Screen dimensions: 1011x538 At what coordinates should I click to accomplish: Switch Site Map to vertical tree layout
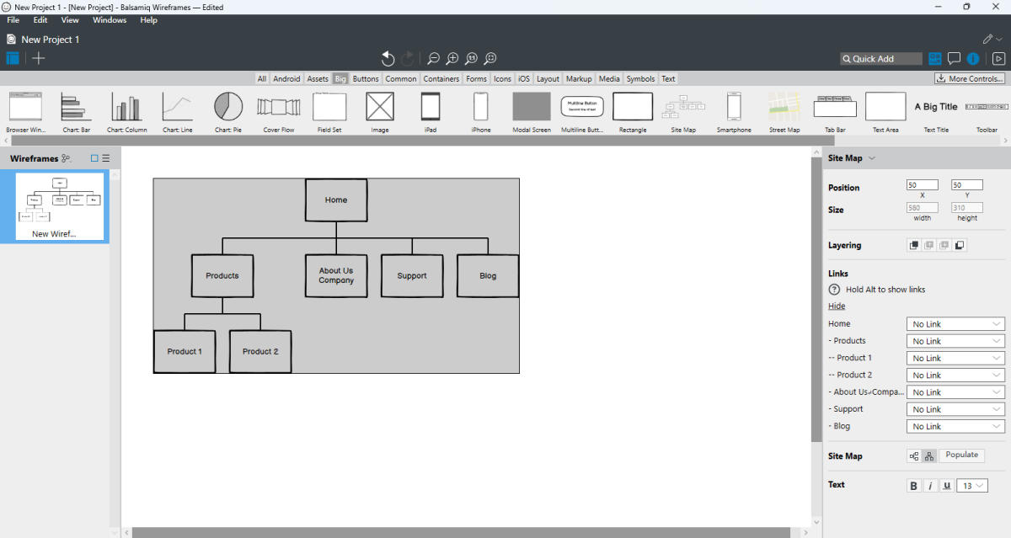coord(929,456)
